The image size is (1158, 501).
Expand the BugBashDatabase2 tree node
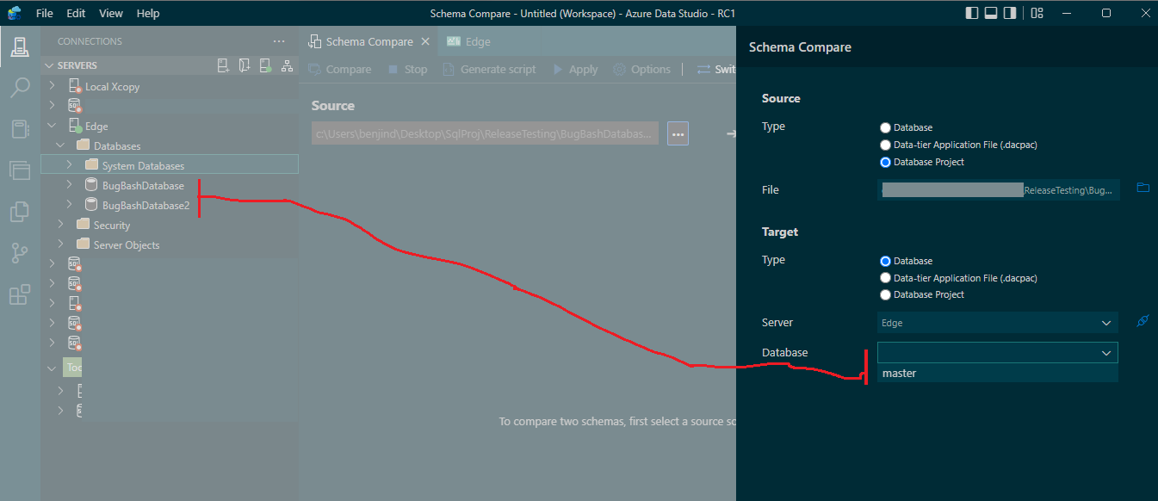[x=70, y=205]
